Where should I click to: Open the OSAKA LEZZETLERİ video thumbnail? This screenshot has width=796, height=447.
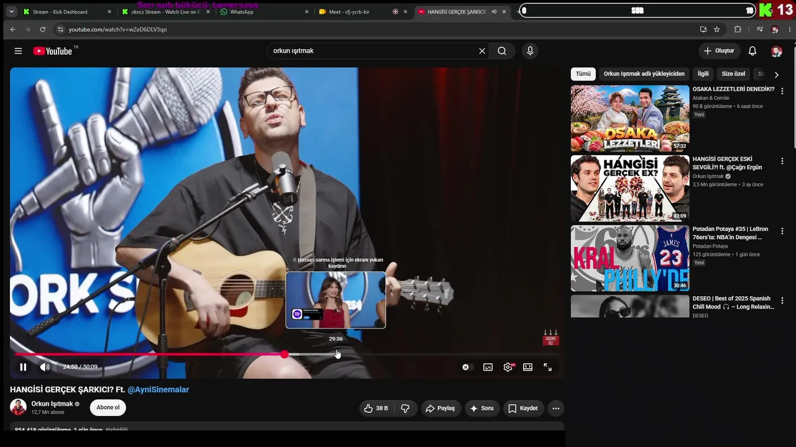point(630,119)
